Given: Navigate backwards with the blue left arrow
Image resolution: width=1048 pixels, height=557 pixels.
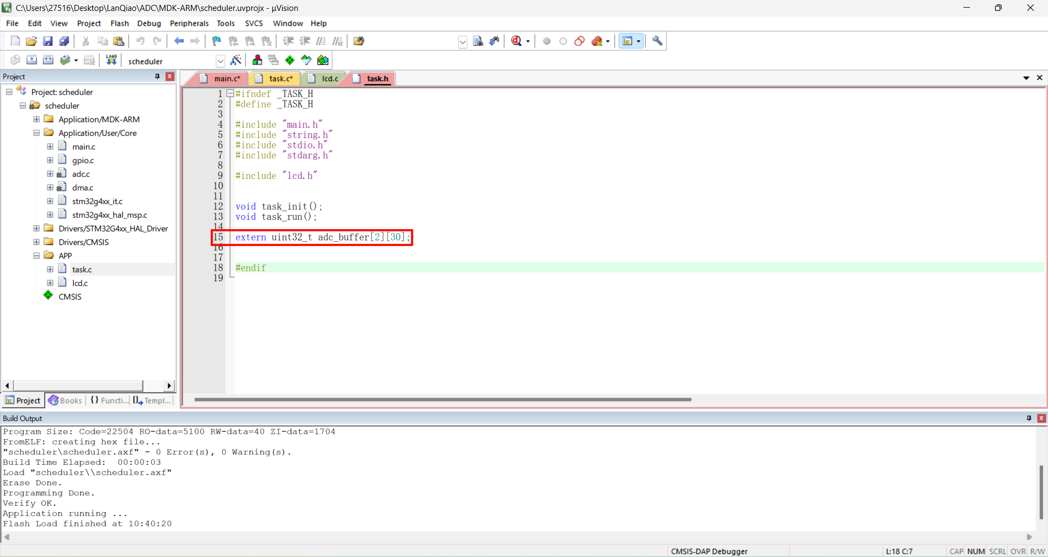Looking at the screenshot, I should tap(178, 41).
